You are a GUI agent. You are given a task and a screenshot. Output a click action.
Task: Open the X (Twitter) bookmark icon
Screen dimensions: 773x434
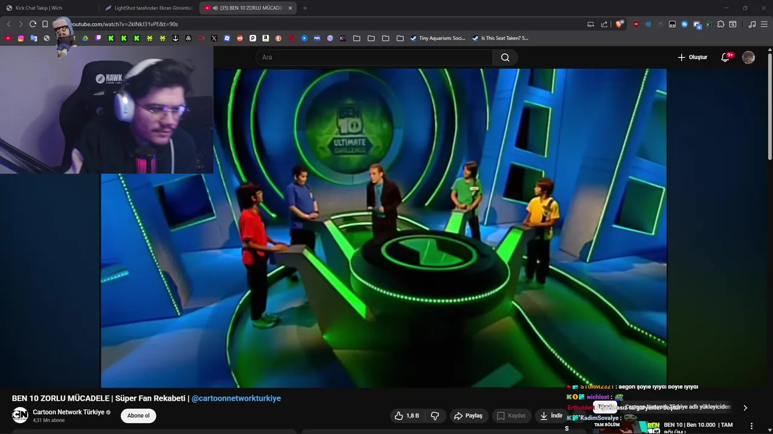214,38
